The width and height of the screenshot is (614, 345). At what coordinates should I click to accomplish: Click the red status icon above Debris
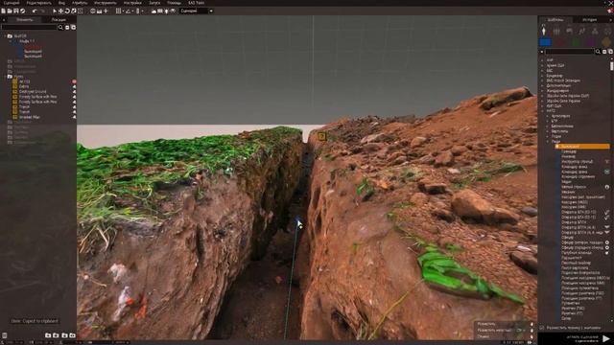coord(74,81)
